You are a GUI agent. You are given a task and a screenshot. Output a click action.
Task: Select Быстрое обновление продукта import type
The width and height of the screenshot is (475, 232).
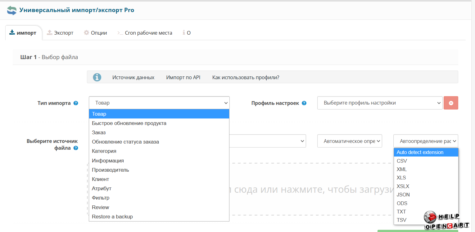click(x=129, y=123)
